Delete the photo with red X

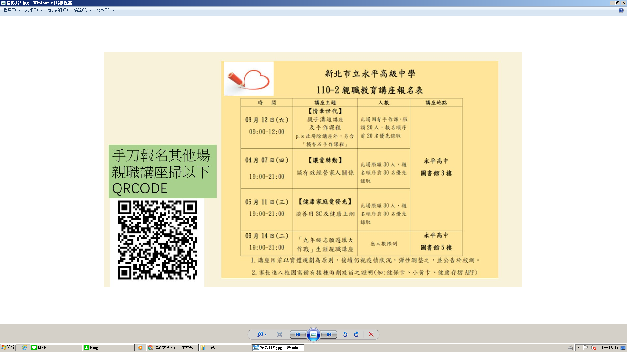[371, 334]
